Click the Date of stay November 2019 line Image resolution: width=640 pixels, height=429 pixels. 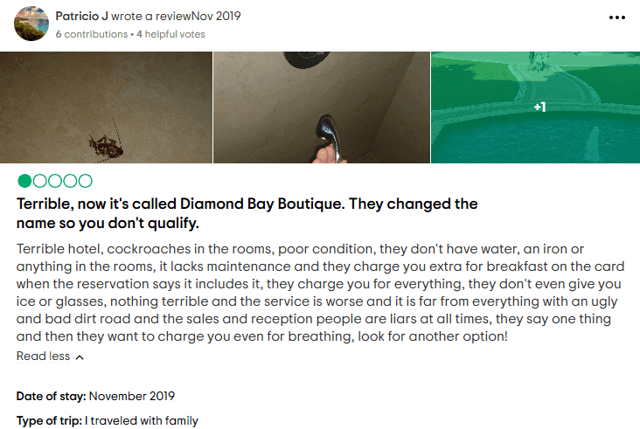click(95, 396)
